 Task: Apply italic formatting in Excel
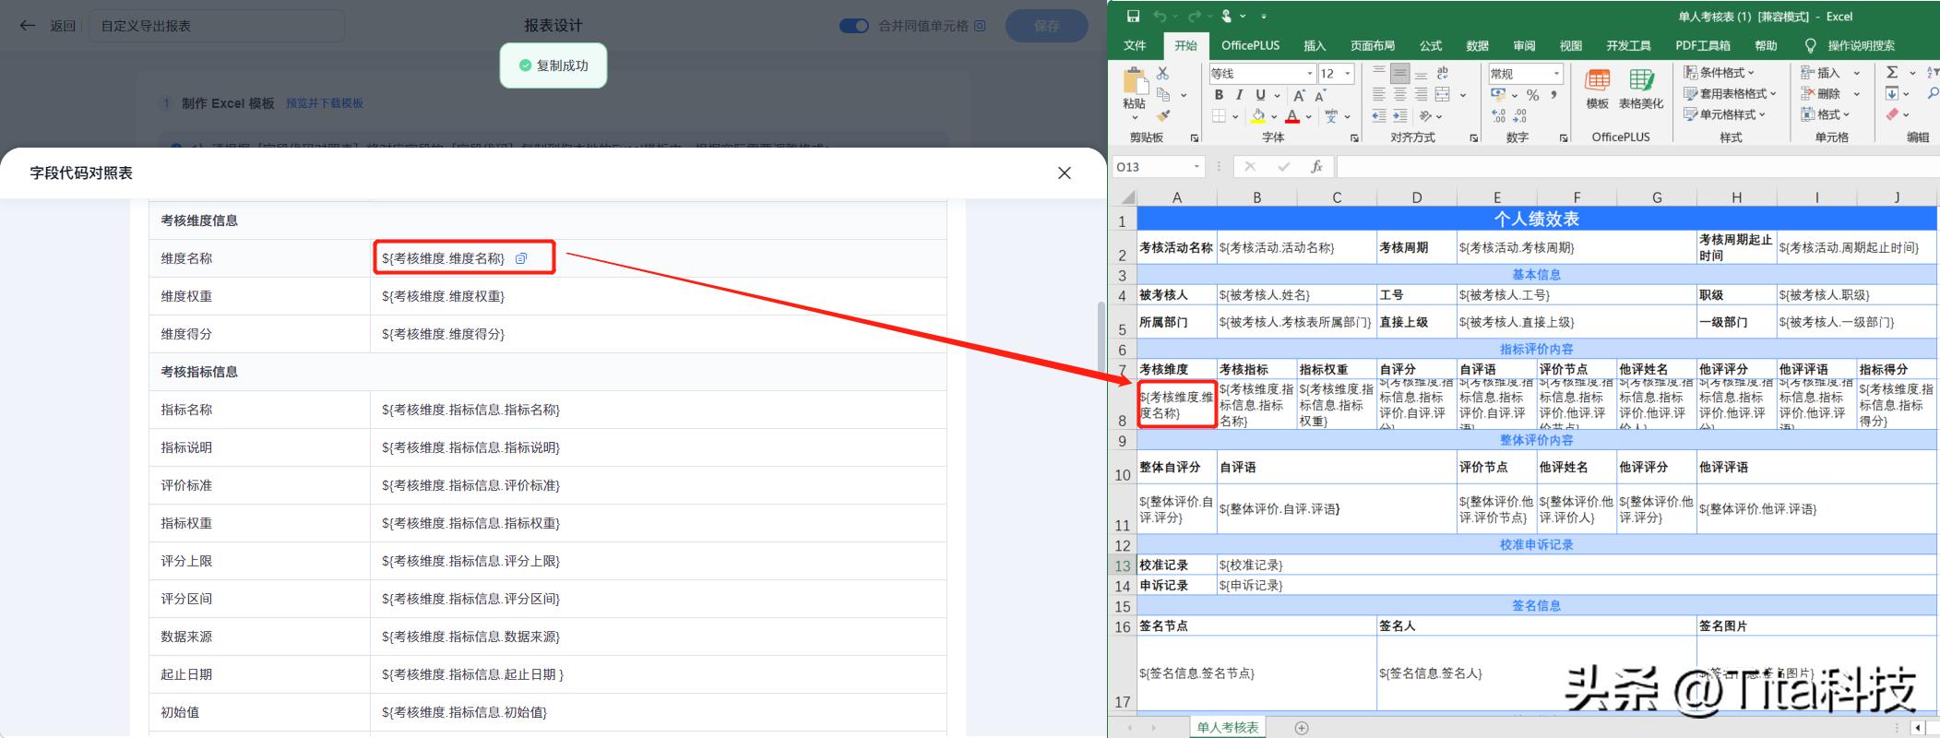pos(1239,95)
